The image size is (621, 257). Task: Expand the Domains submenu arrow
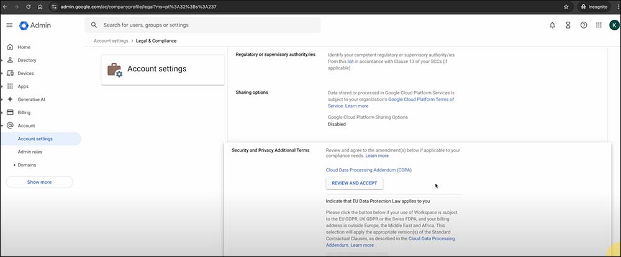coord(15,165)
